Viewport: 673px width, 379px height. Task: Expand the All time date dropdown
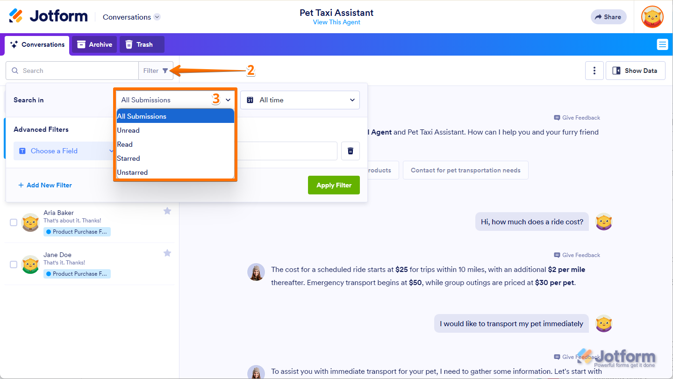point(300,100)
